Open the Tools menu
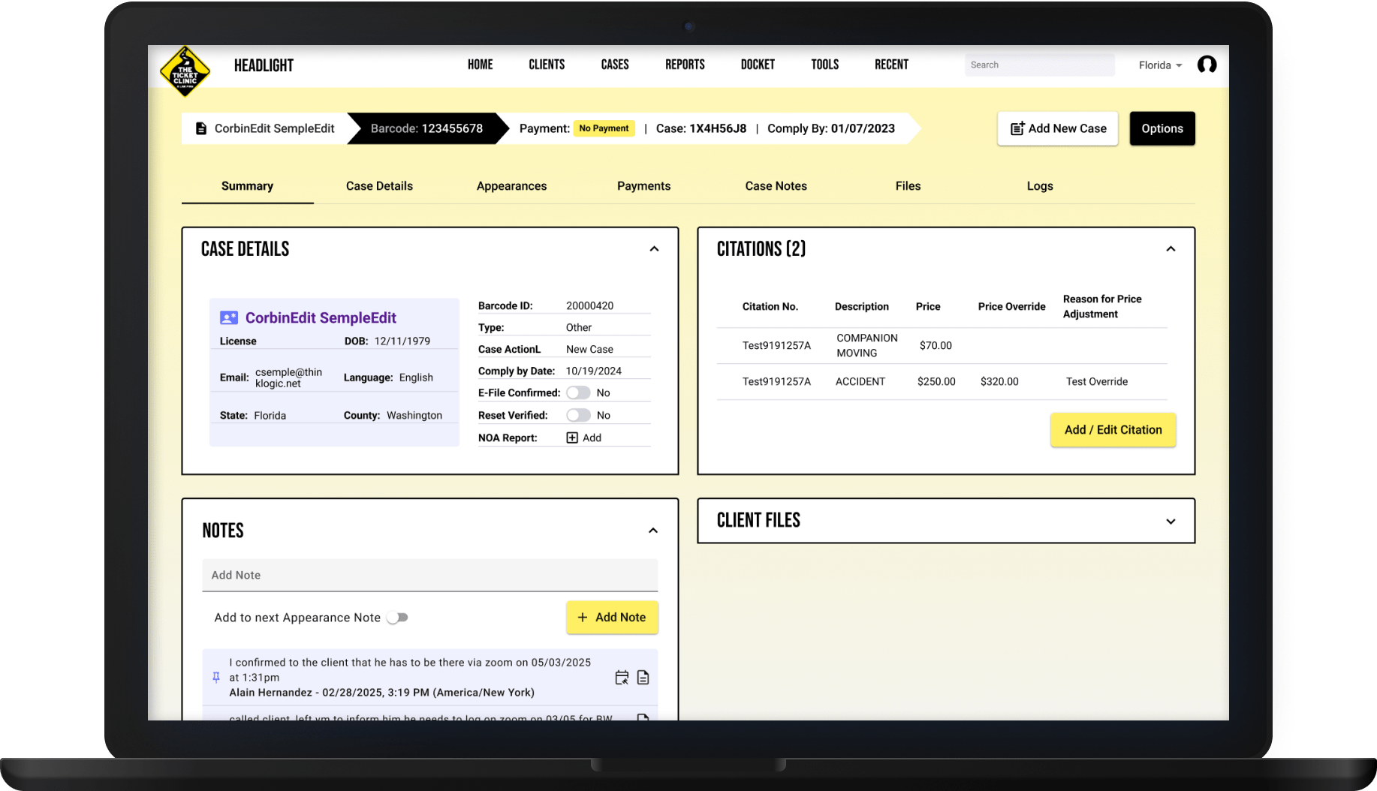 pyautogui.click(x=825, y=65)
